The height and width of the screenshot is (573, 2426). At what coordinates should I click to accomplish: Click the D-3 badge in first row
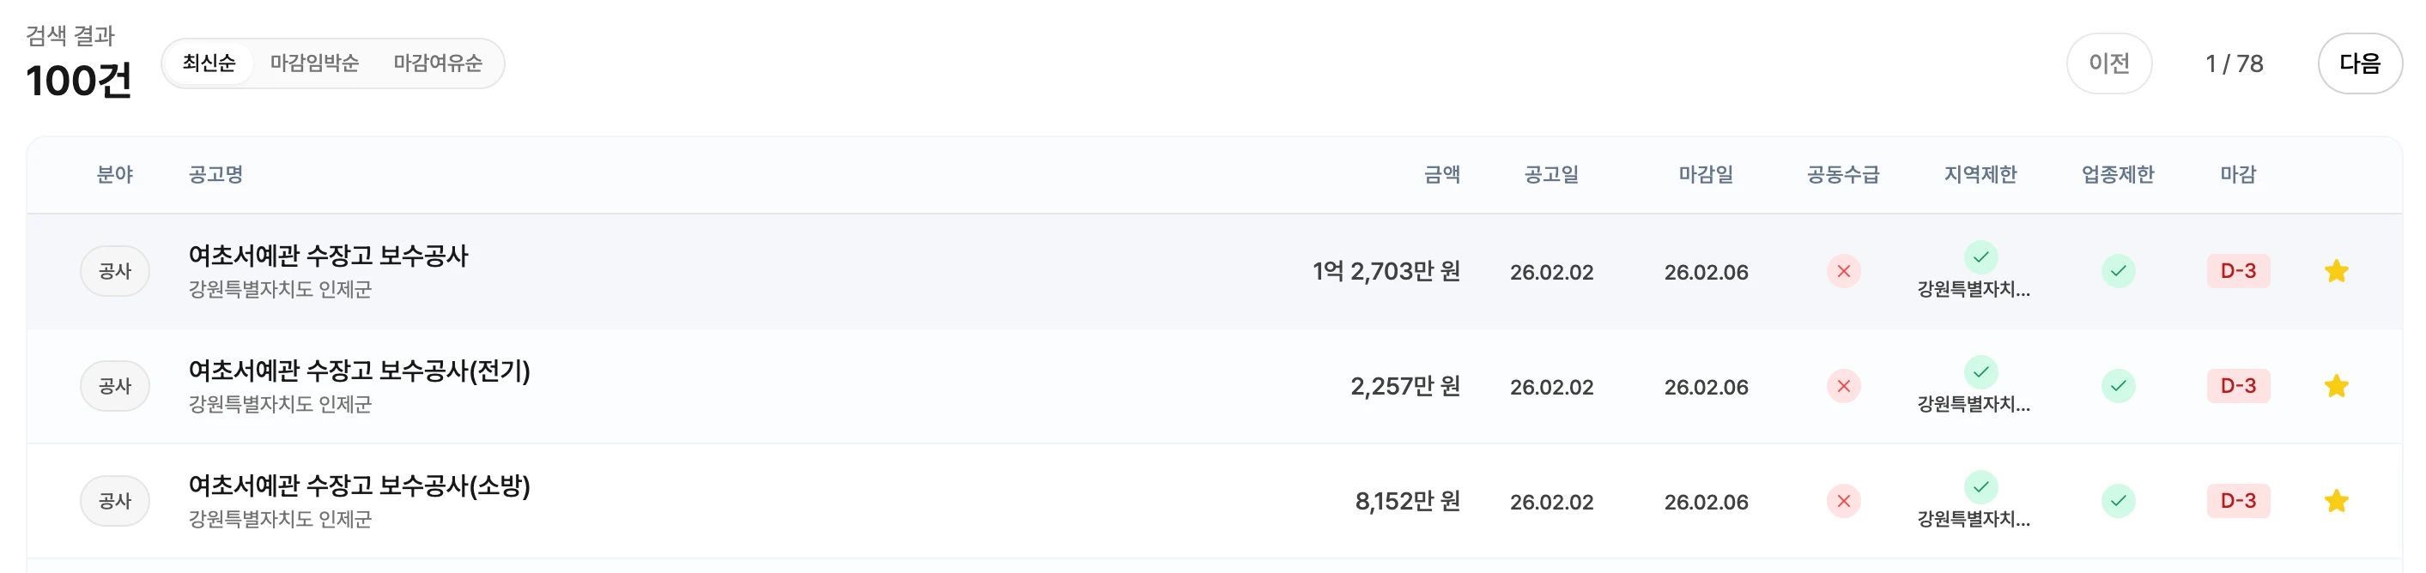click(x=2238, y=271)
